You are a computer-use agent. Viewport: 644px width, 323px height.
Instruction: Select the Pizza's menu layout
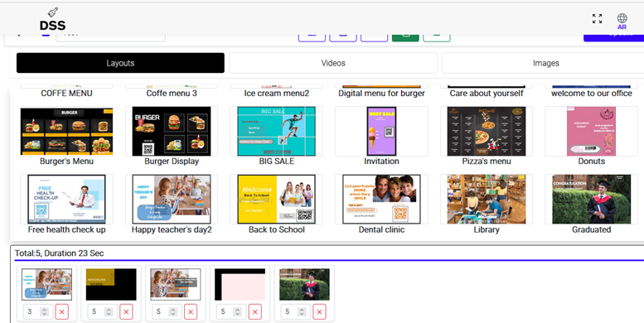pos(487,132)
